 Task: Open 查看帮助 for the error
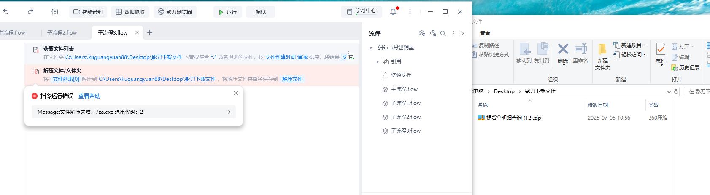point(89,96)
